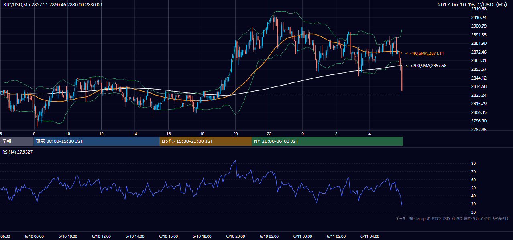
Task: Click the 東京 08:00-15:30 JST session bar
Action: click(96, 141)
